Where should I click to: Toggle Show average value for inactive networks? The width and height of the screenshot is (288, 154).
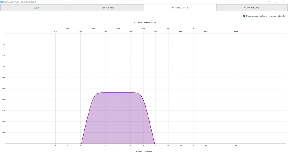point(244,16)
